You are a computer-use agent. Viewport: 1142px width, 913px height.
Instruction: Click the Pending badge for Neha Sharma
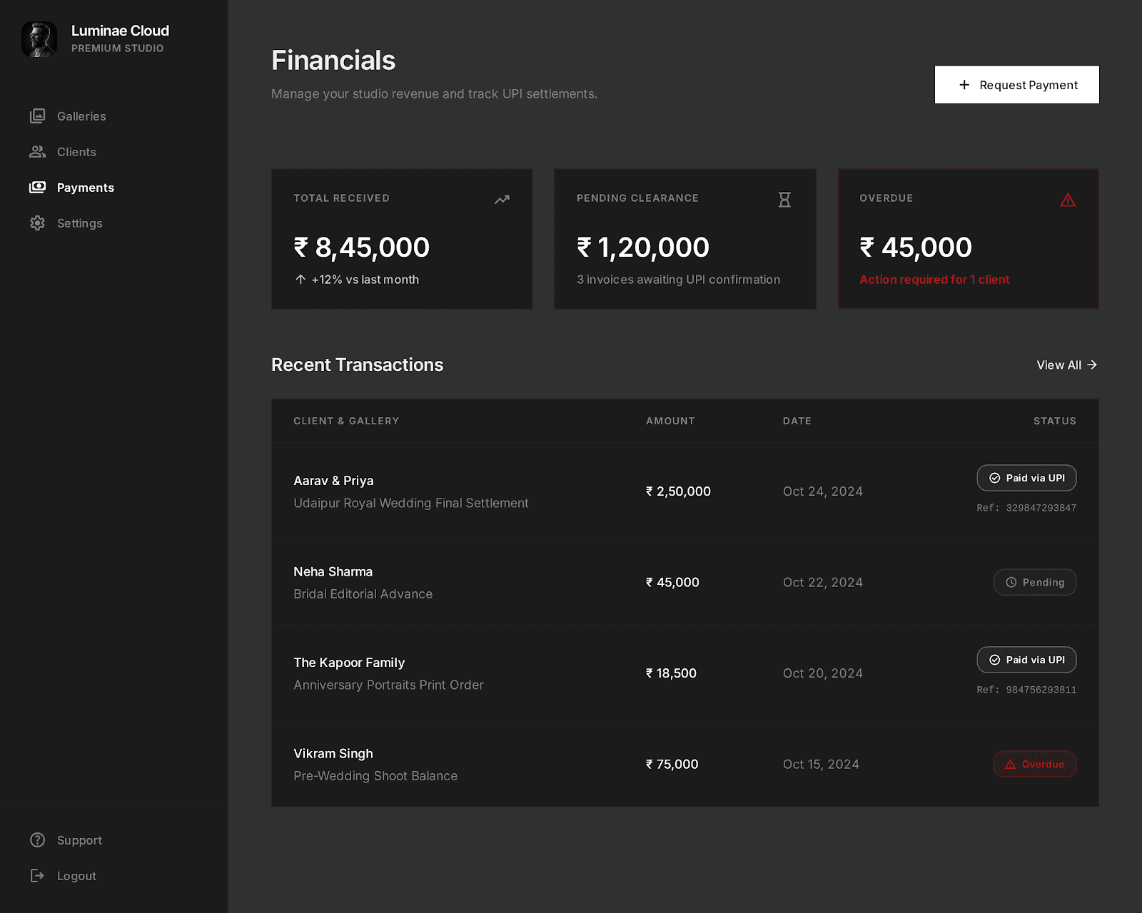coord(1035,582)
